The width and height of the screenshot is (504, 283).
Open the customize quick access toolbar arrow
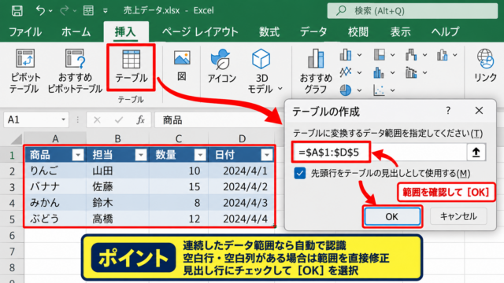[106, 11]
